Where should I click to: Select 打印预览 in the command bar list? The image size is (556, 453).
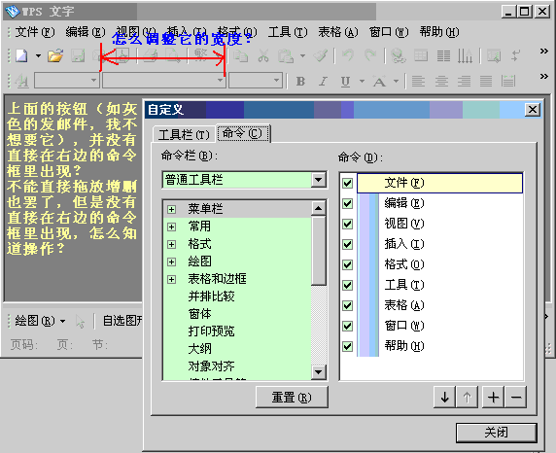click(x=211, y=331)
